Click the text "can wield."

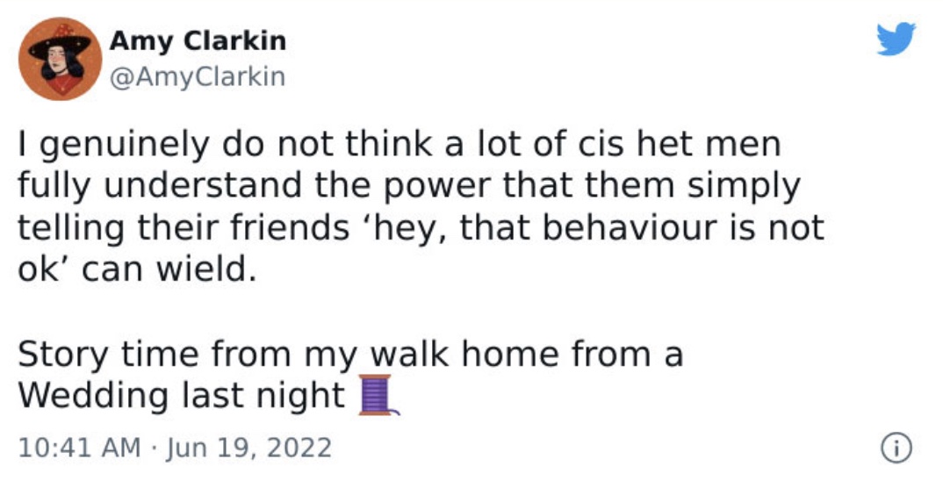[x=169, y=269]
